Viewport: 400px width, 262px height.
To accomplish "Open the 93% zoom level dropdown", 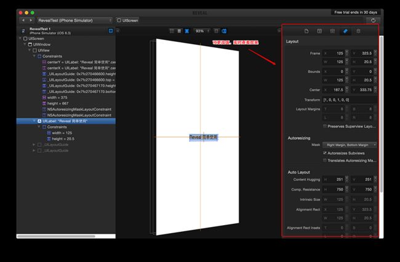I will click(202, 31).
